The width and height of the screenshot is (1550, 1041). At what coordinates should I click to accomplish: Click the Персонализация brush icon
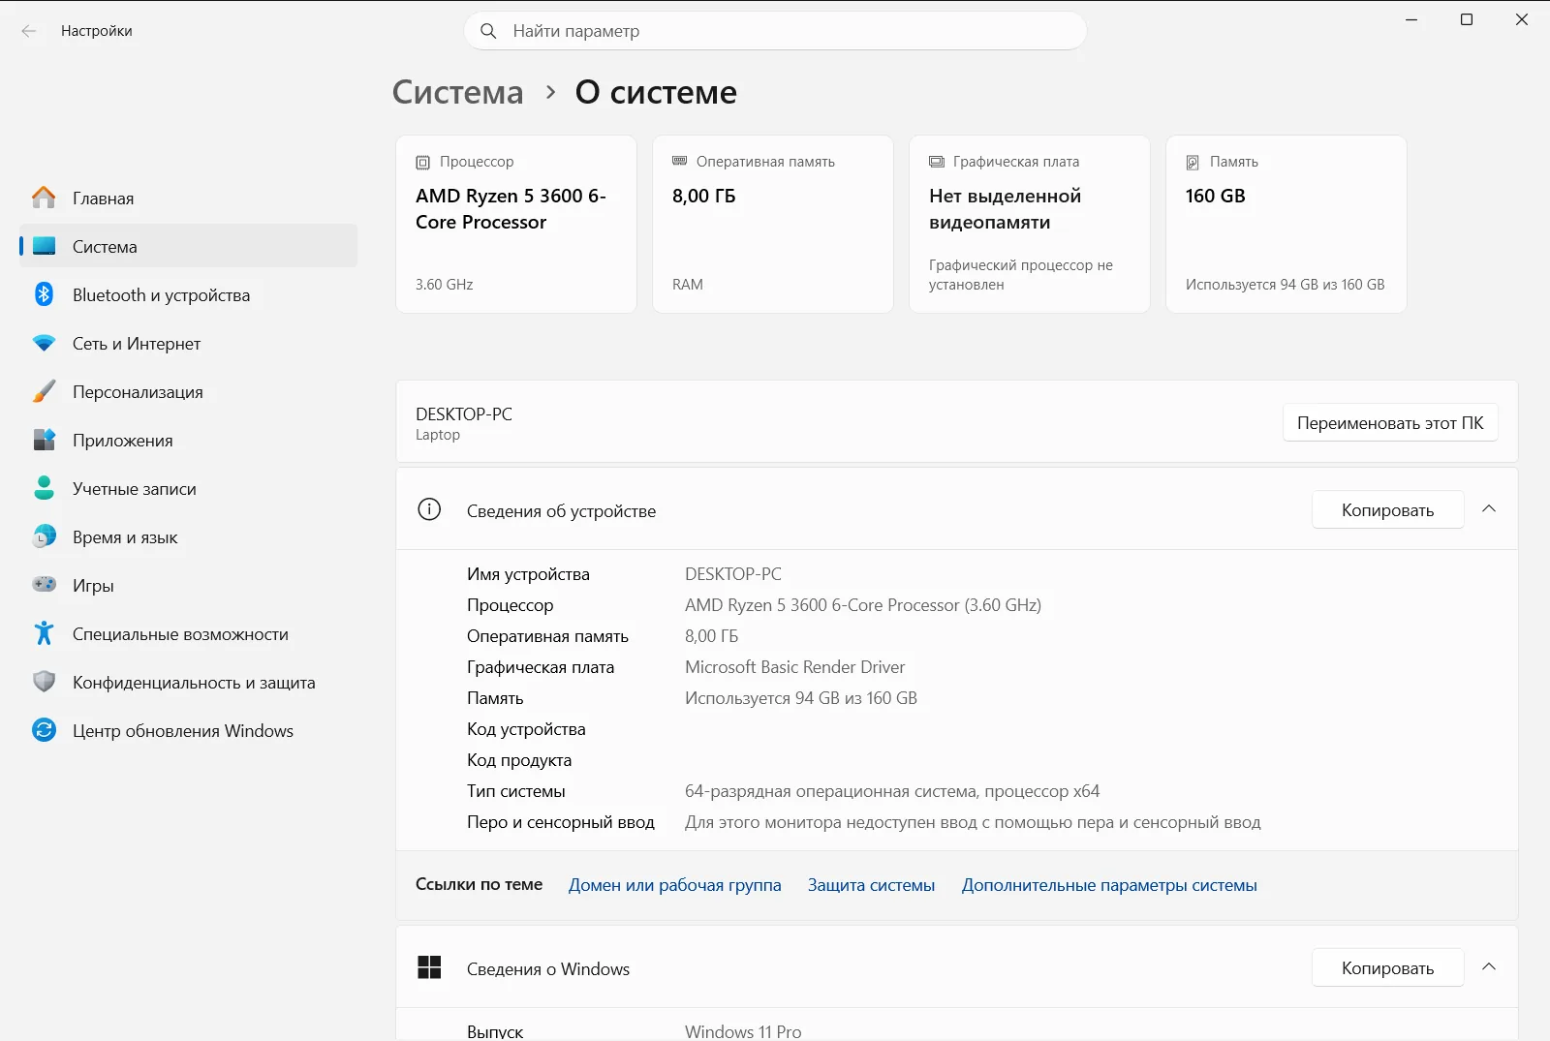[x=44, y=391]
